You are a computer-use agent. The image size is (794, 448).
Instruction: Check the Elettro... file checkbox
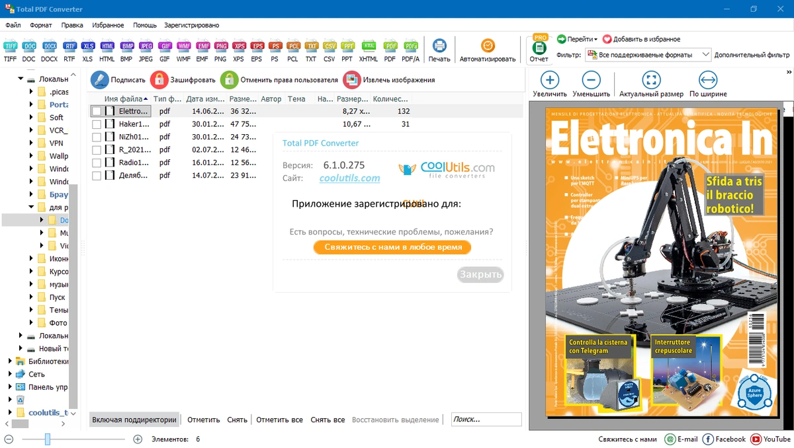[97, 112]
